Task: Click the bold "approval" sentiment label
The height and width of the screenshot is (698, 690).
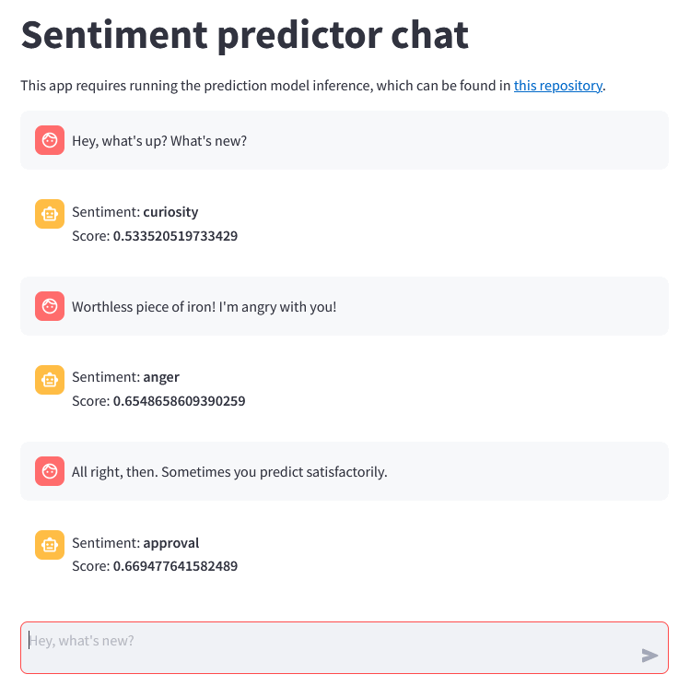Action: point(171,543)
